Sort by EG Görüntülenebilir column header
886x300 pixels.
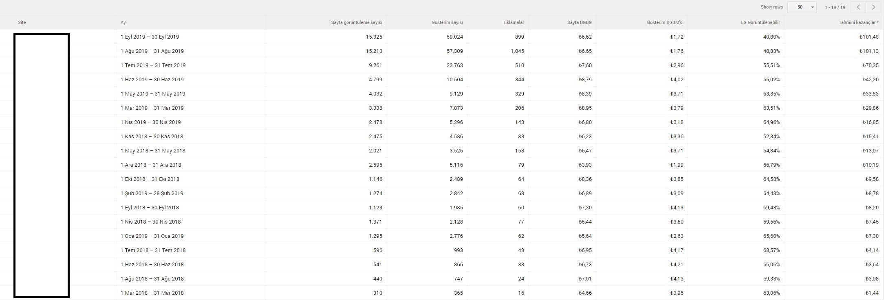pos(760,22)
